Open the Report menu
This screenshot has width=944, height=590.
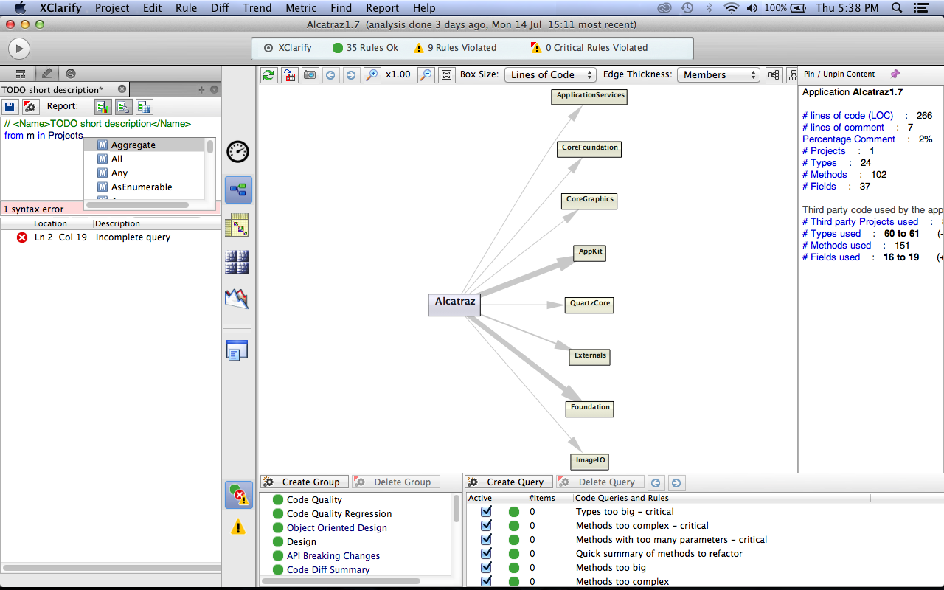click(383, 8)
